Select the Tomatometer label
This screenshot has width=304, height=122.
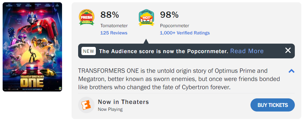(x=114, y=26)
